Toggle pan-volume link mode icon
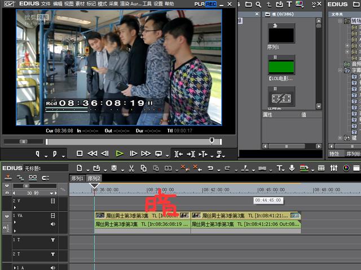The height and width of the screenshot is (270, 361). 45,178
